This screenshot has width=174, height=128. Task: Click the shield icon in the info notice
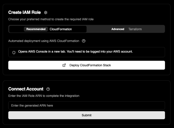tap(14, 52)
